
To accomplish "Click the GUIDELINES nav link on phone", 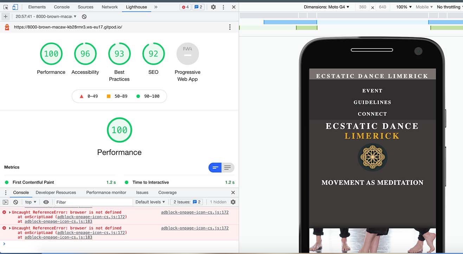I will coord(372,102).
